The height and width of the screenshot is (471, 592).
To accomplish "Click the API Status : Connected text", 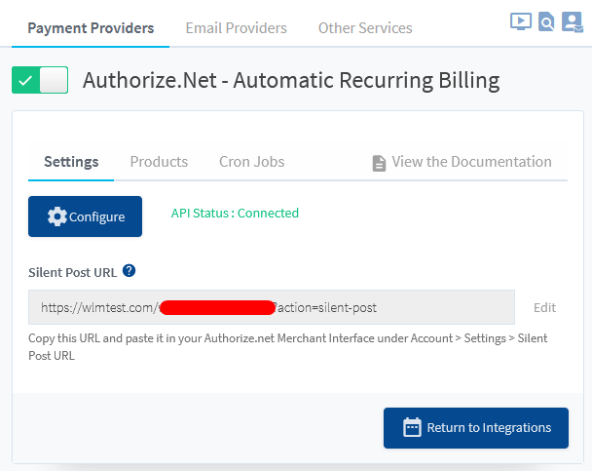I will [235, 214].
